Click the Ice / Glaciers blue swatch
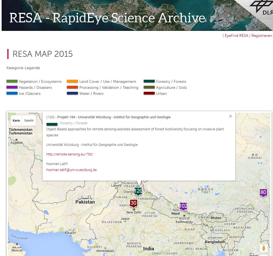Image resolution: width=273 pixels, height=256 pixels. click(x=12, y=93)
